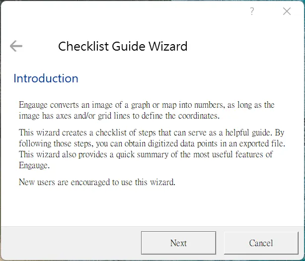Cancel the wizard

coord(261,243)
